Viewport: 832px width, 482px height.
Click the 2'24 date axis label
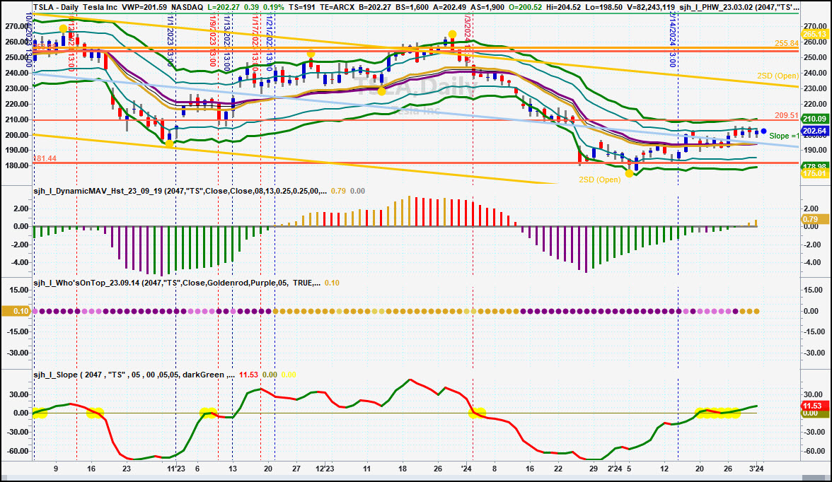pyautogui.click(x=614, y=469)
